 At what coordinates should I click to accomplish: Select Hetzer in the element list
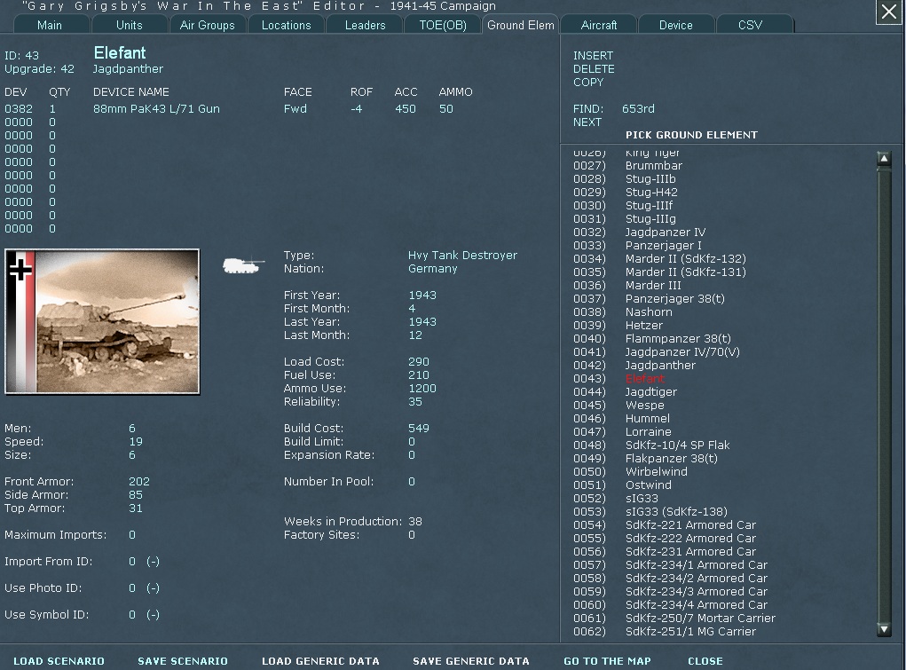[643, 326]
